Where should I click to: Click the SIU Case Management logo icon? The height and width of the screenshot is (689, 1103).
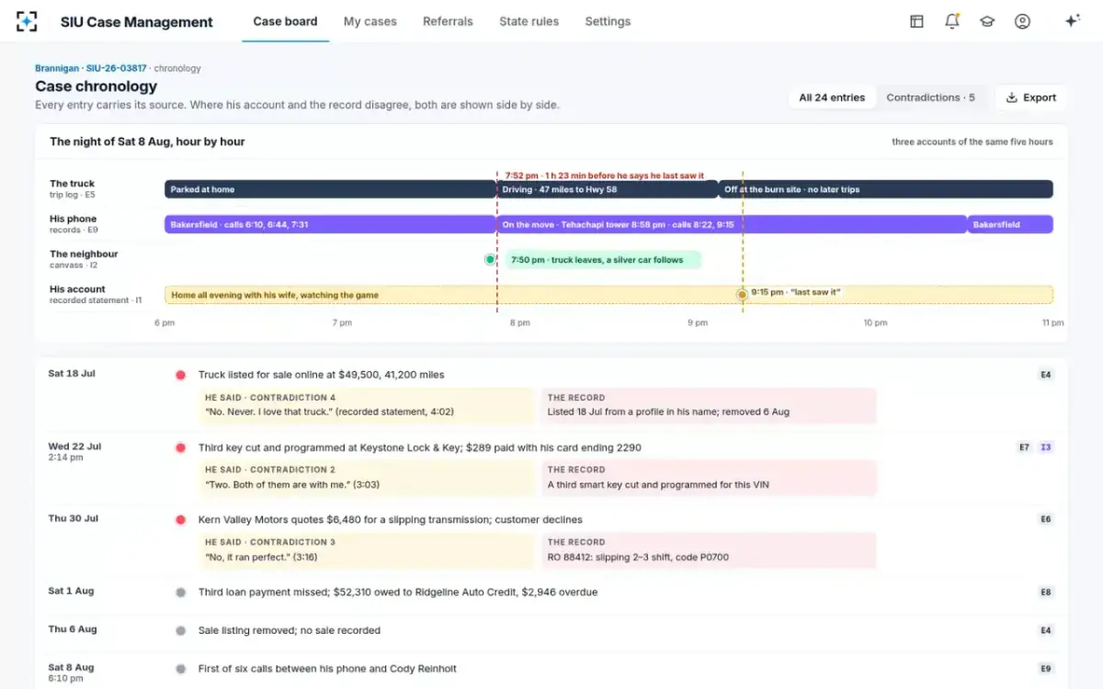tap(27, 21)
